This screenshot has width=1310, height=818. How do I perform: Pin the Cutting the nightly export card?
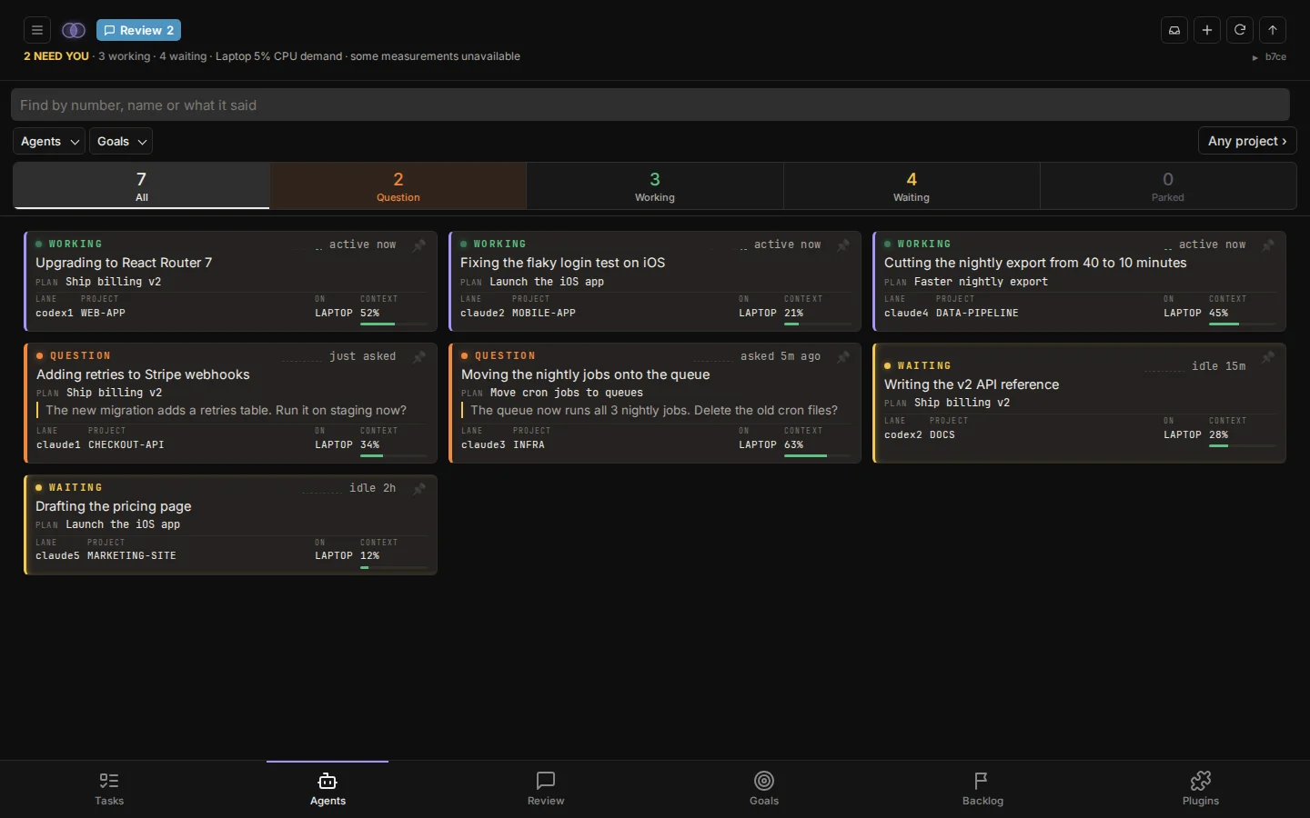1268,245
